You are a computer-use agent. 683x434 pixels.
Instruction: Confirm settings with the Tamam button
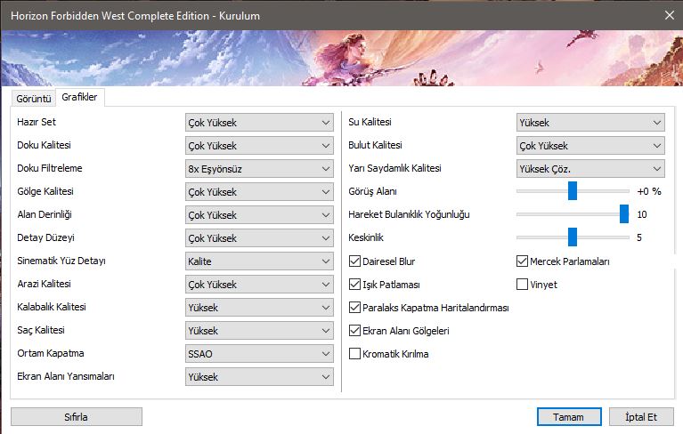coord(569,417)
